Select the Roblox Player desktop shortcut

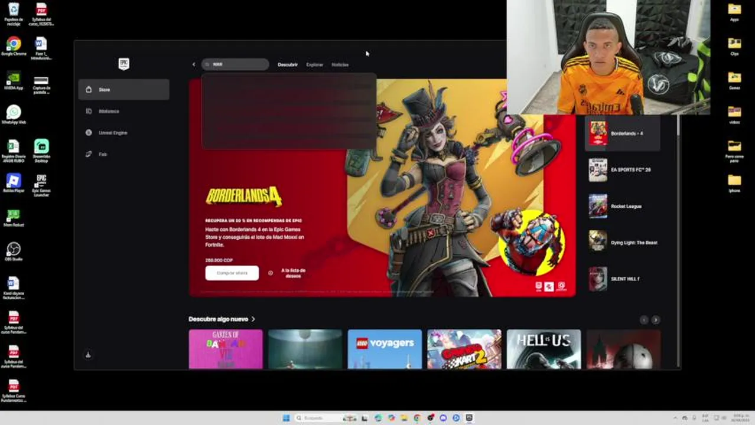[14, 183]
